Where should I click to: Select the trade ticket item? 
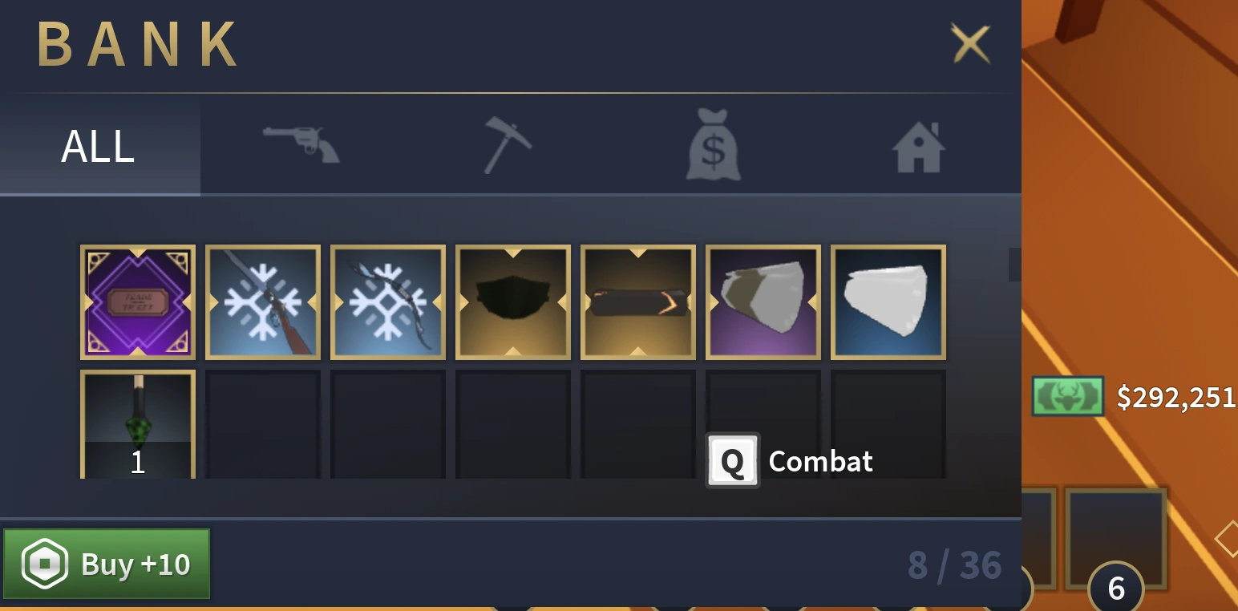tap(138, 302)
